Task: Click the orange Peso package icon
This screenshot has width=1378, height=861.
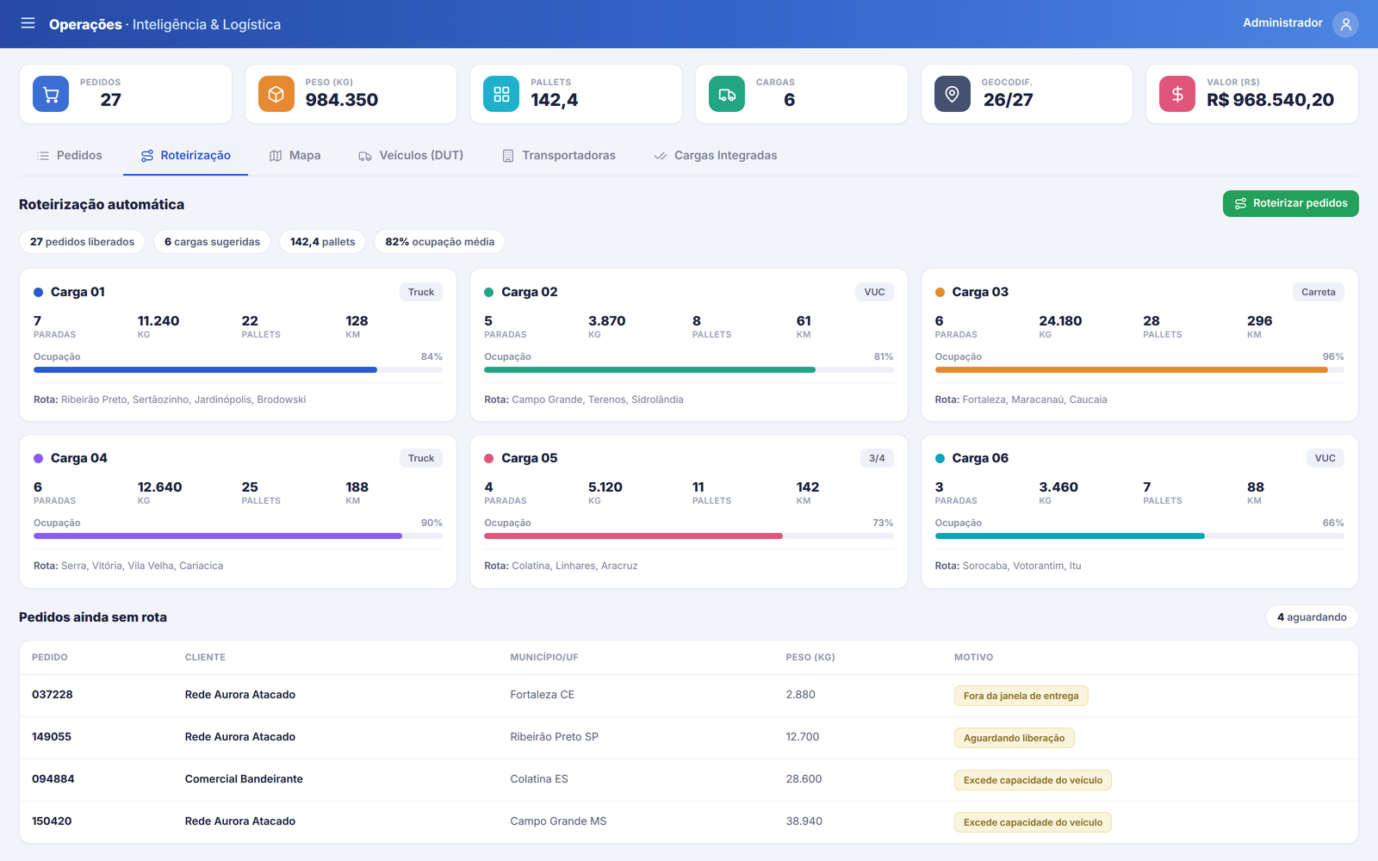Action: point(276,94)
